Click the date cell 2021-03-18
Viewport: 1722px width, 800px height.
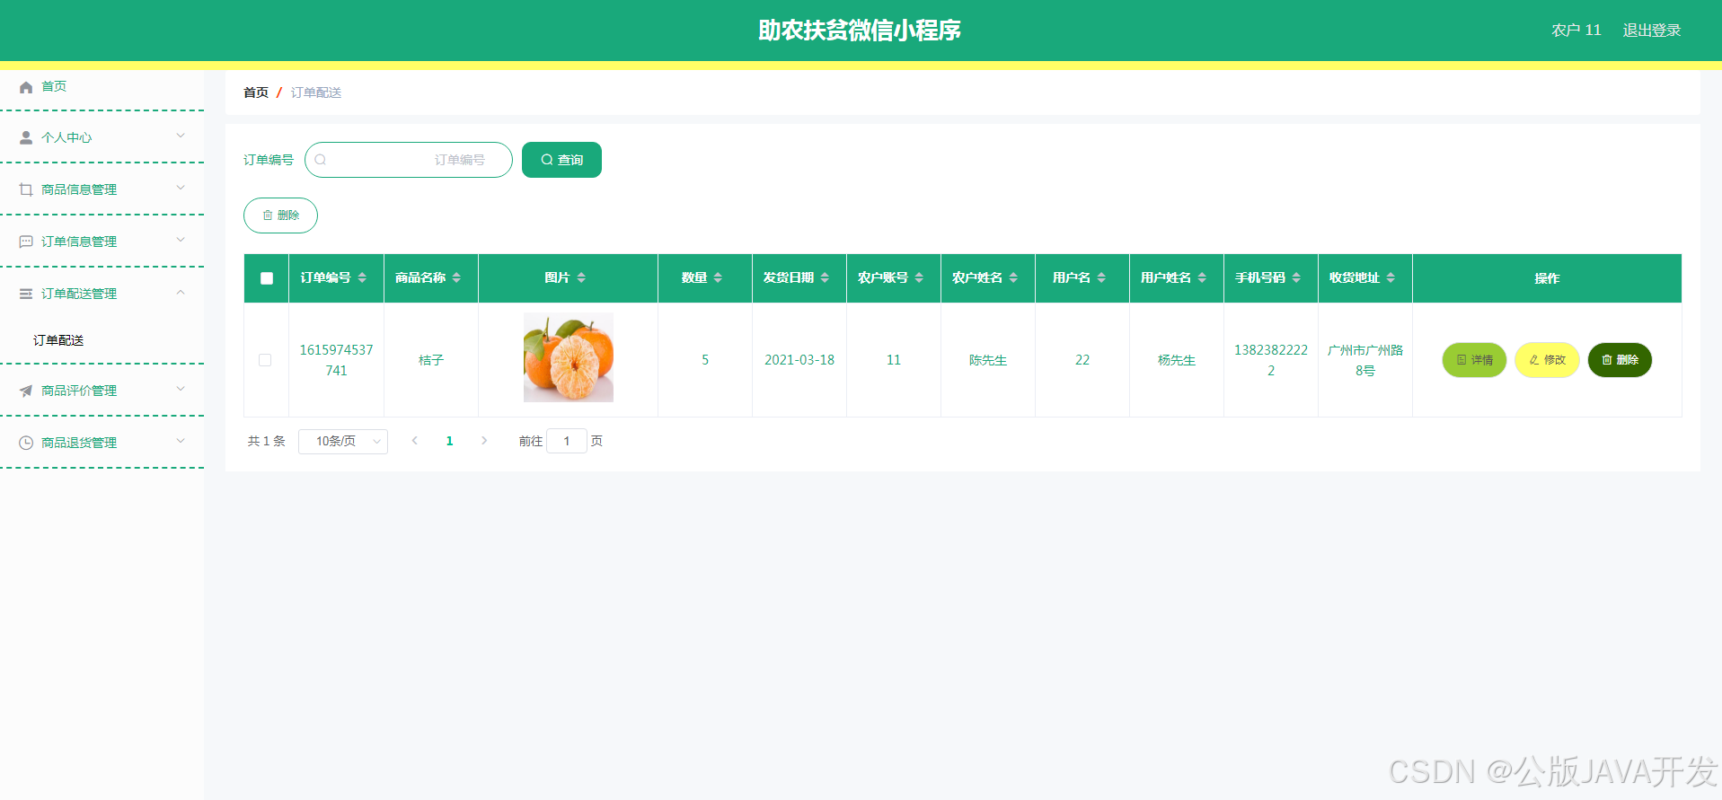799,360
